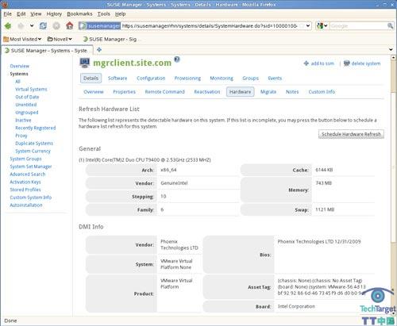Open System Currency in the sidebar
Screen dimensions: 397x326
[33, 151]
